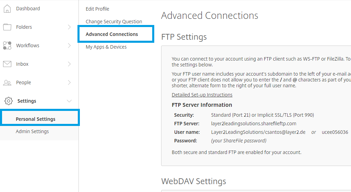
Task: Click the FTP server address text
Action: [x=254, y=124]
